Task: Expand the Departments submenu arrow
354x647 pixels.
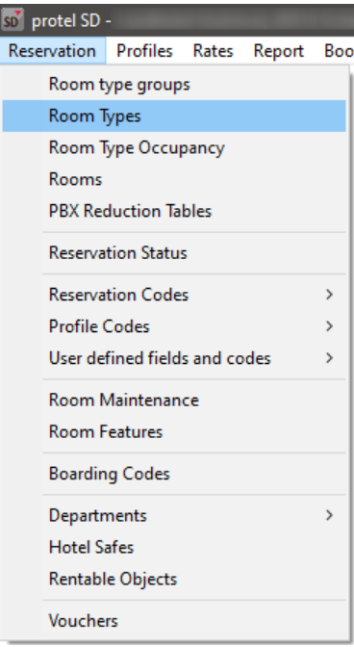Action: click(329, 515)
